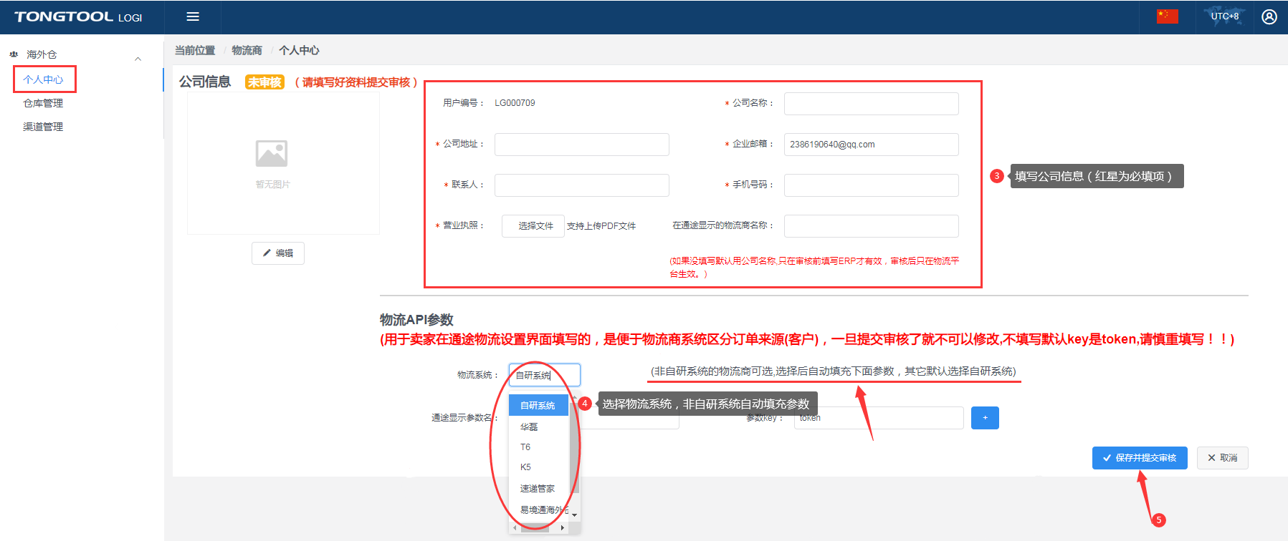
Task: Click the dropdown list left scroll arrow
Action: pos(515,528)
